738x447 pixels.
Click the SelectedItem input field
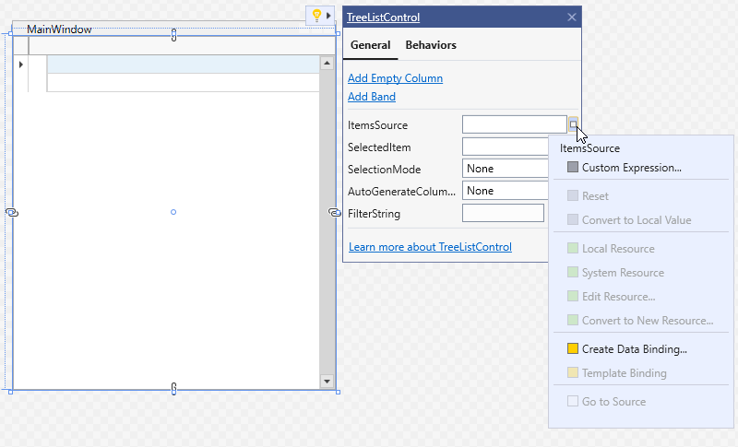pos(506,147)
